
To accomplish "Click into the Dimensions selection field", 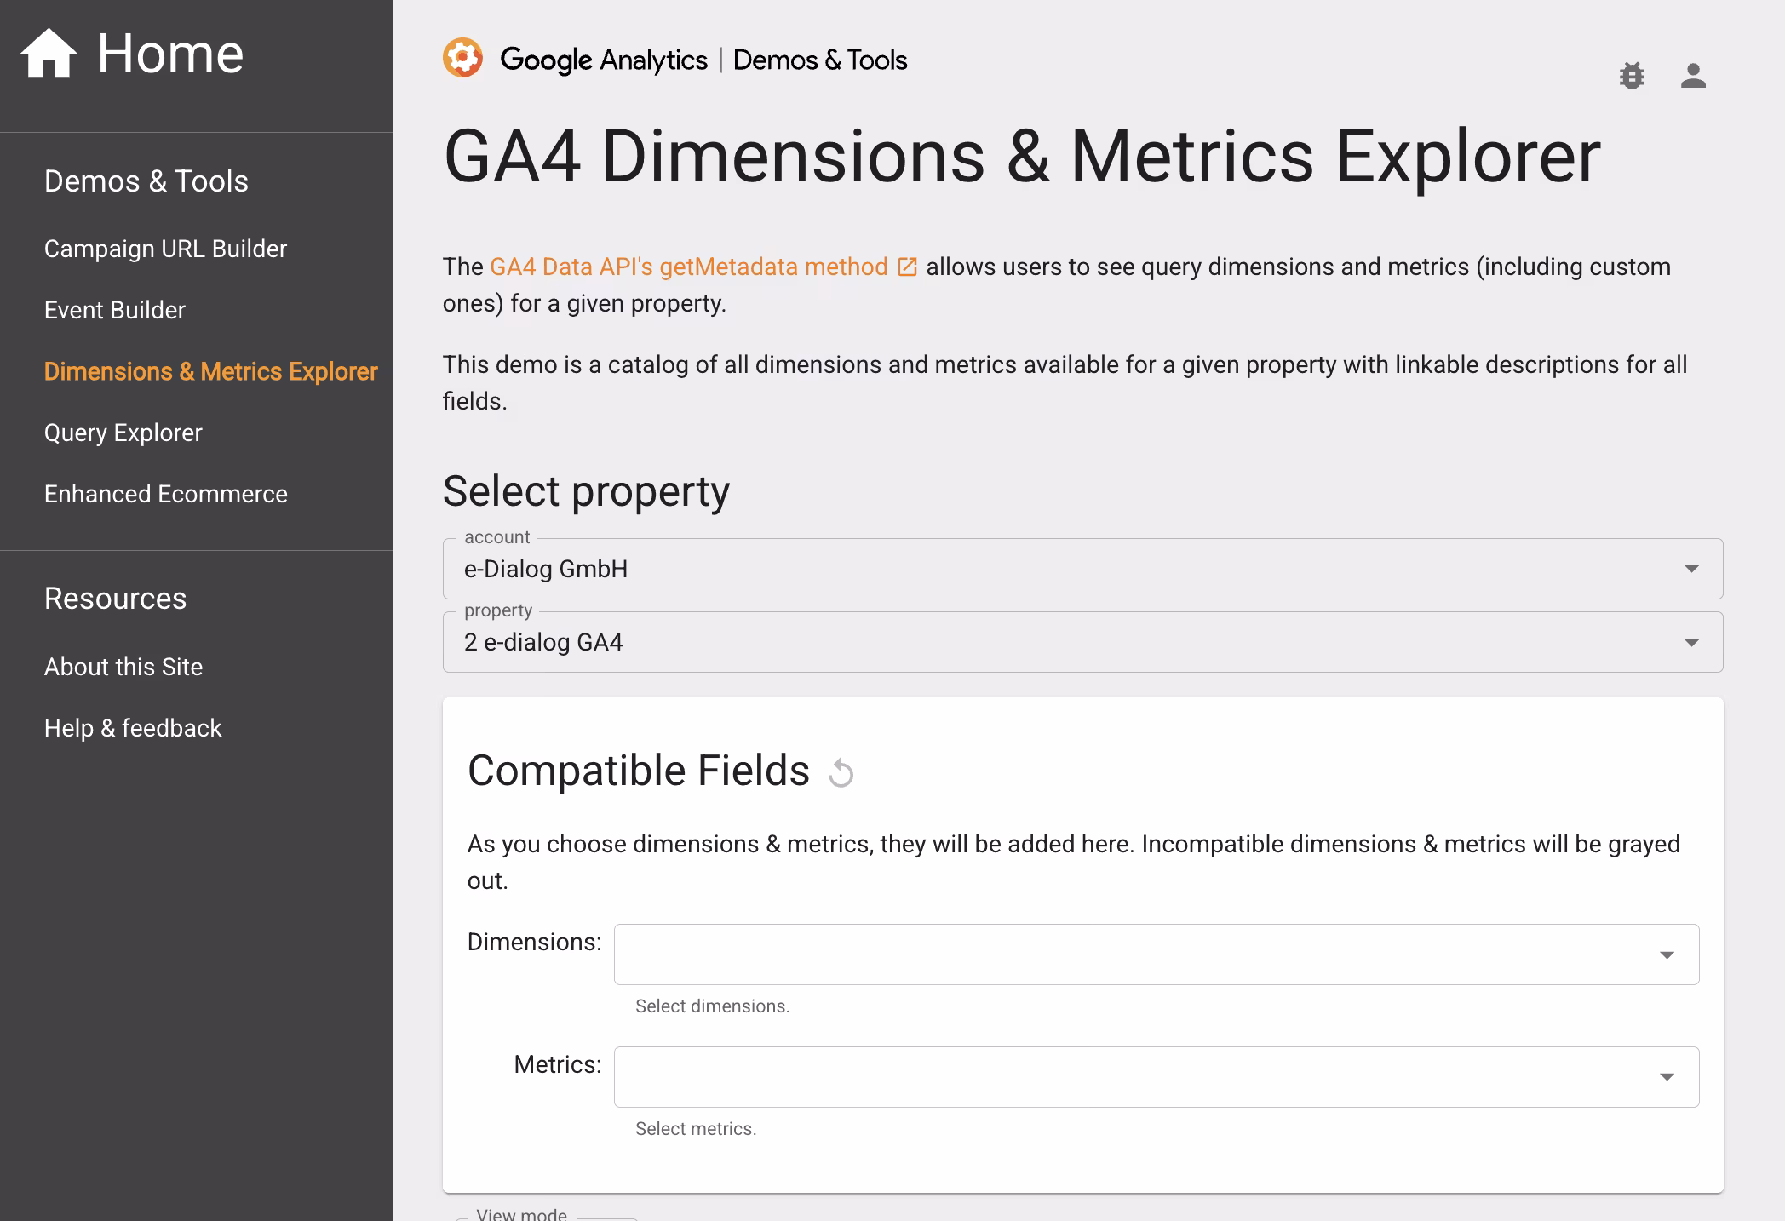I will coord(1157,954).
